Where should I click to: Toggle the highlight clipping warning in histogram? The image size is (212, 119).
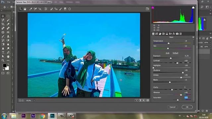click(x=193, y=8)
